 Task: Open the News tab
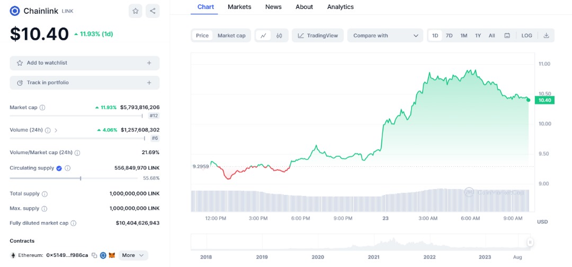tap(273, 7)
